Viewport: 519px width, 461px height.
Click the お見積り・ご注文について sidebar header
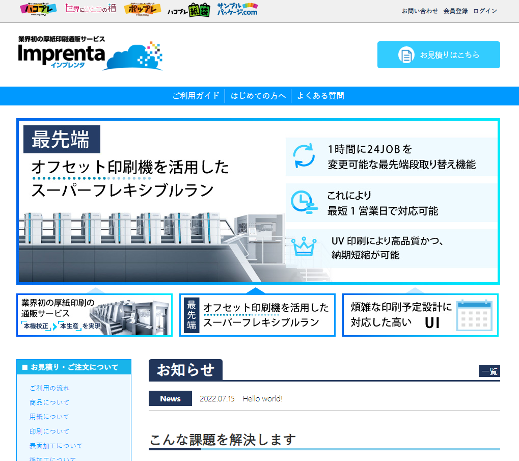74,367
